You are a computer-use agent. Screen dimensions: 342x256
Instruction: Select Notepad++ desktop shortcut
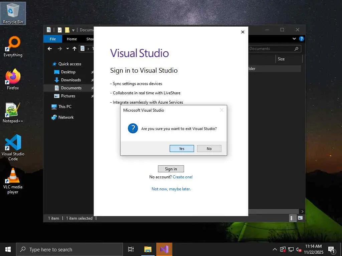click(x=13, y=113)
